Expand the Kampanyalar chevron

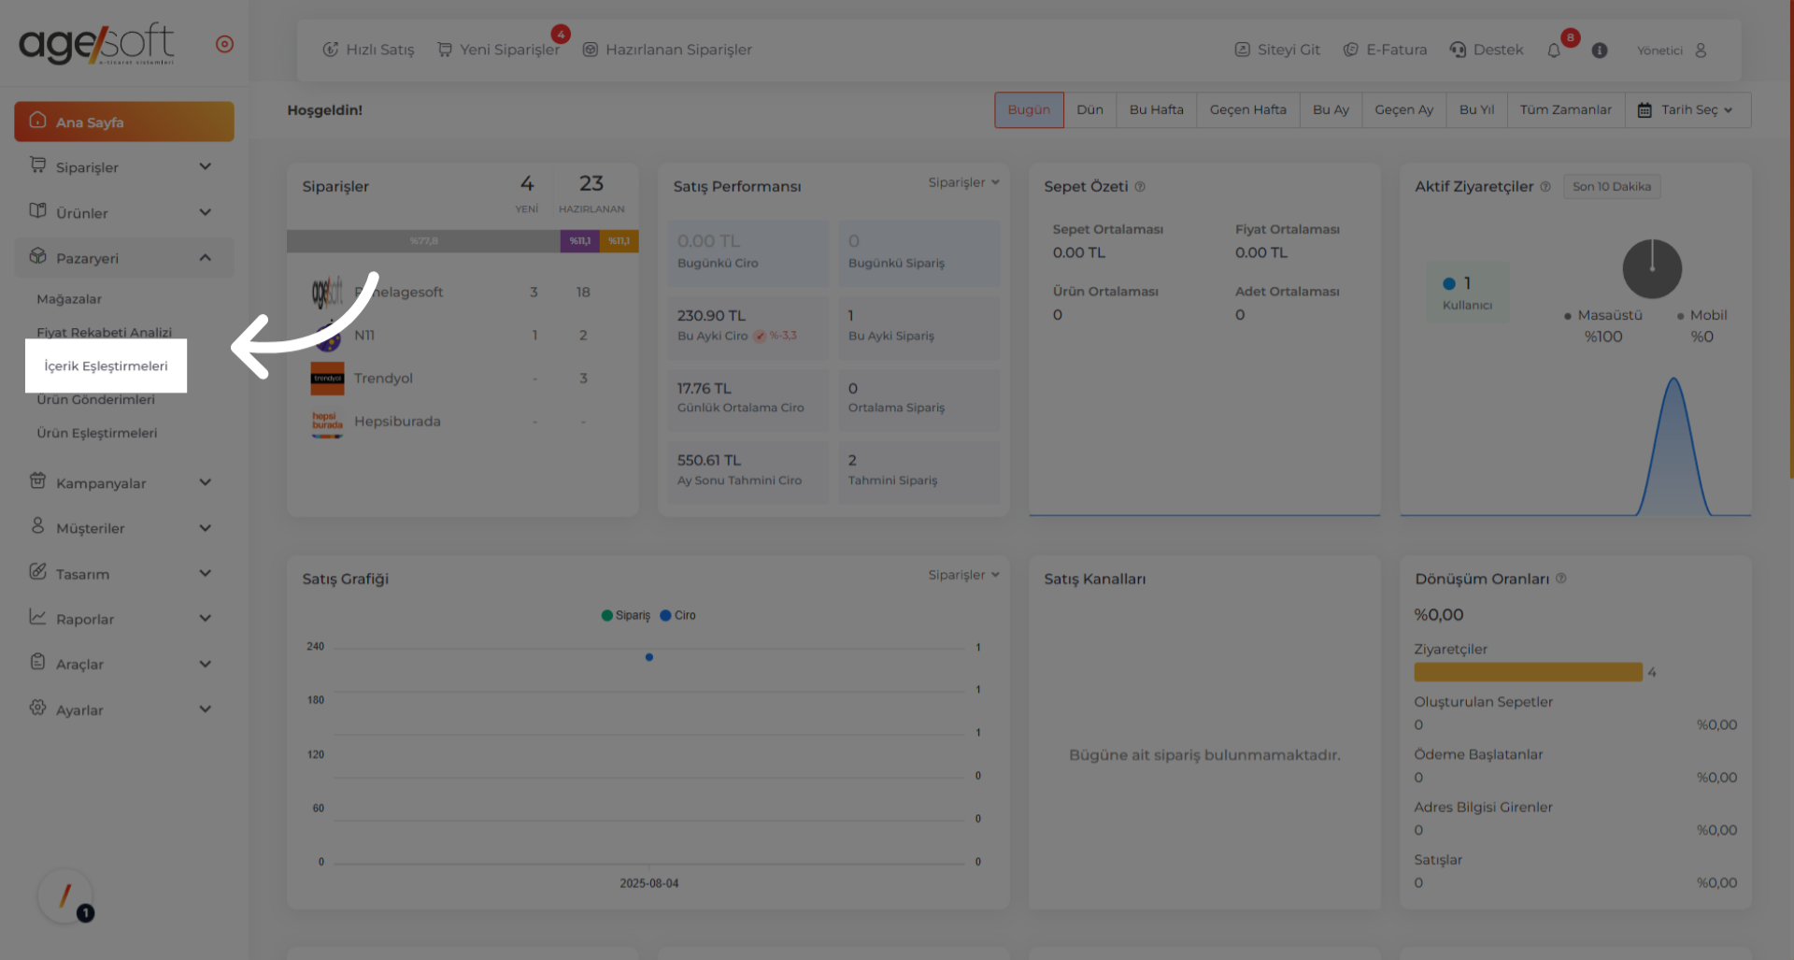[206, 482]
